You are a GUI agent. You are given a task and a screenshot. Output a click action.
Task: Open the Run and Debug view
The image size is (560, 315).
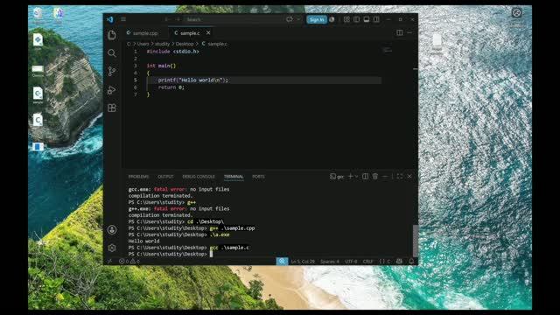pos(112,90)
